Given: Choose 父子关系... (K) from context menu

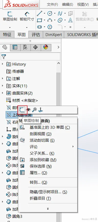Looking at the screenshot, I should [48, 153].
